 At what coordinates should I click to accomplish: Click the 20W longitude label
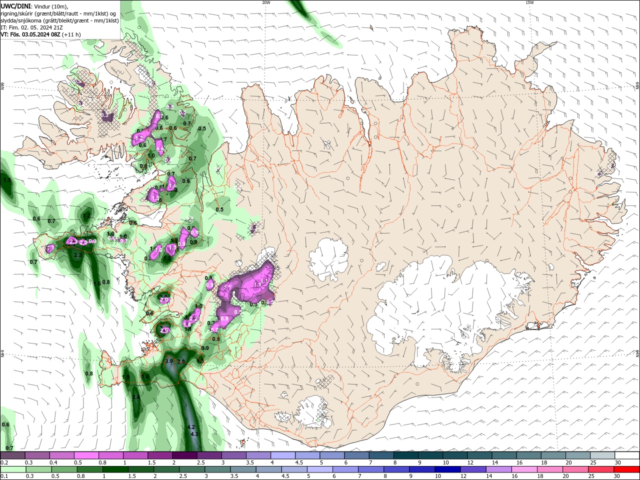click(266, 2)
